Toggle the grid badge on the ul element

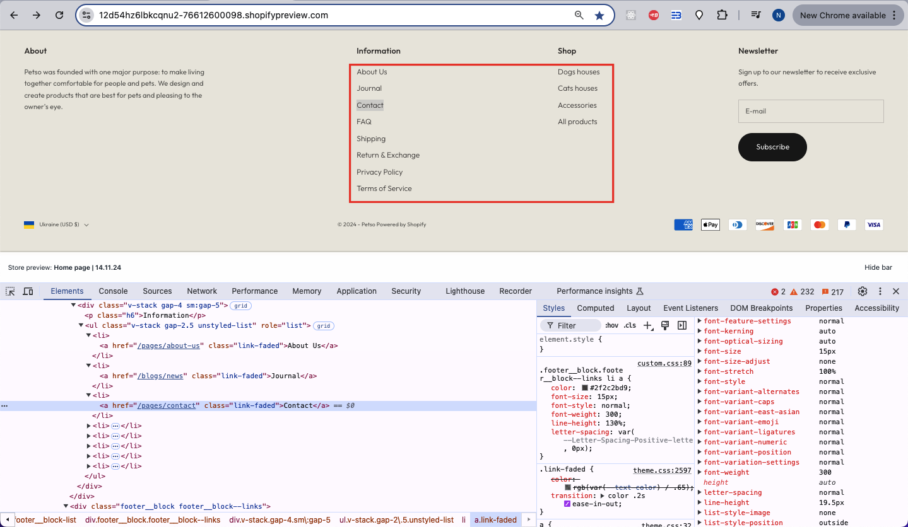(324, 326)
